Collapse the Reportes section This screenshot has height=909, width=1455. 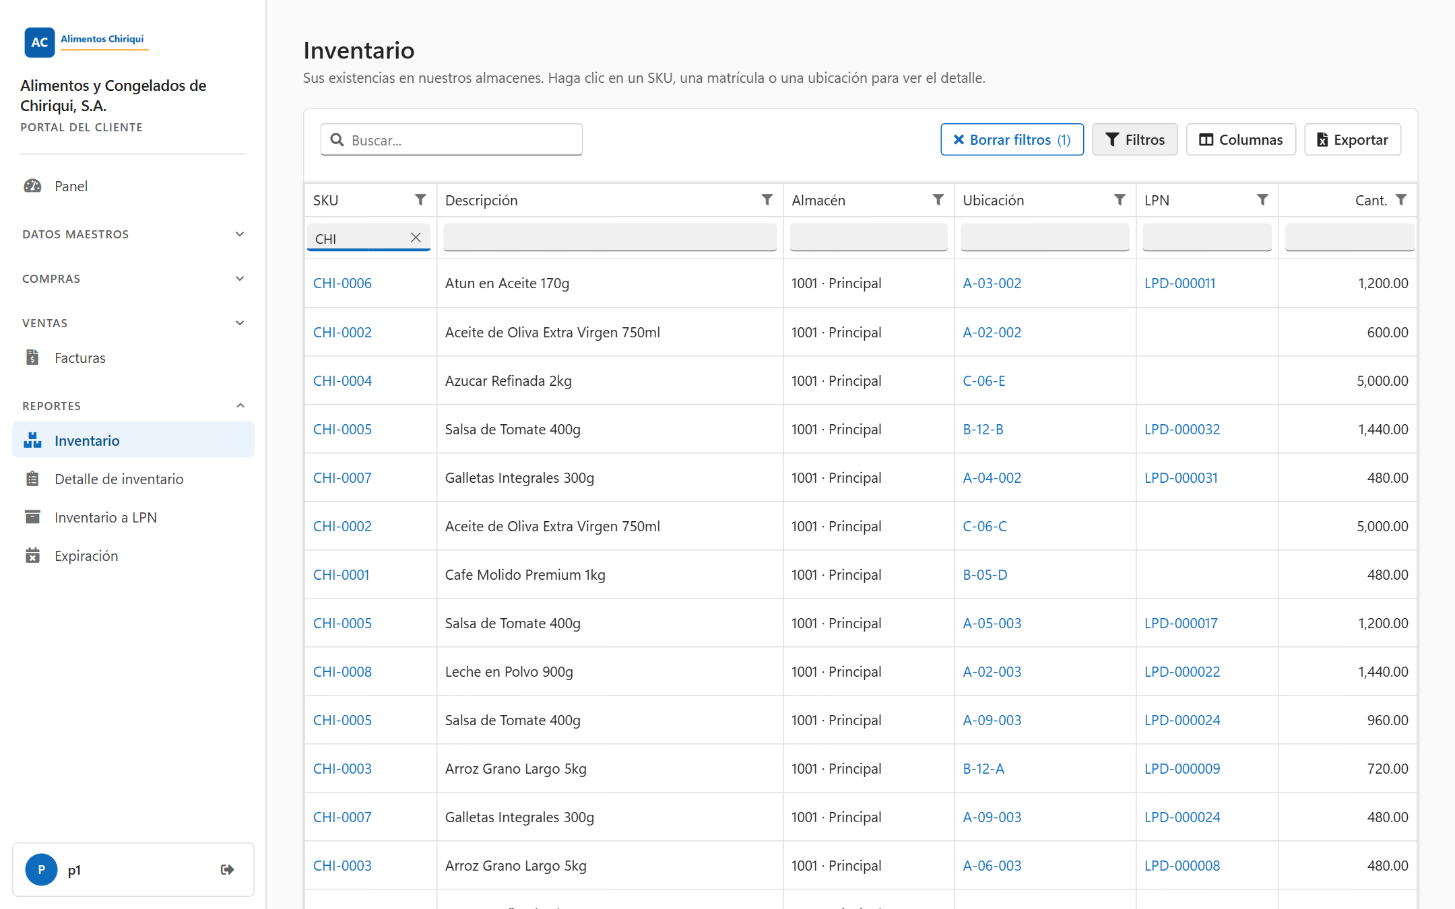133,406
